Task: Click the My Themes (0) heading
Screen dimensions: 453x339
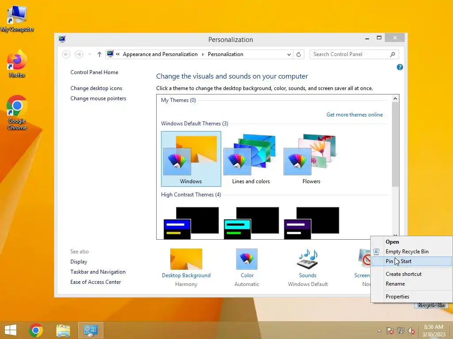Action: [178, 100]
